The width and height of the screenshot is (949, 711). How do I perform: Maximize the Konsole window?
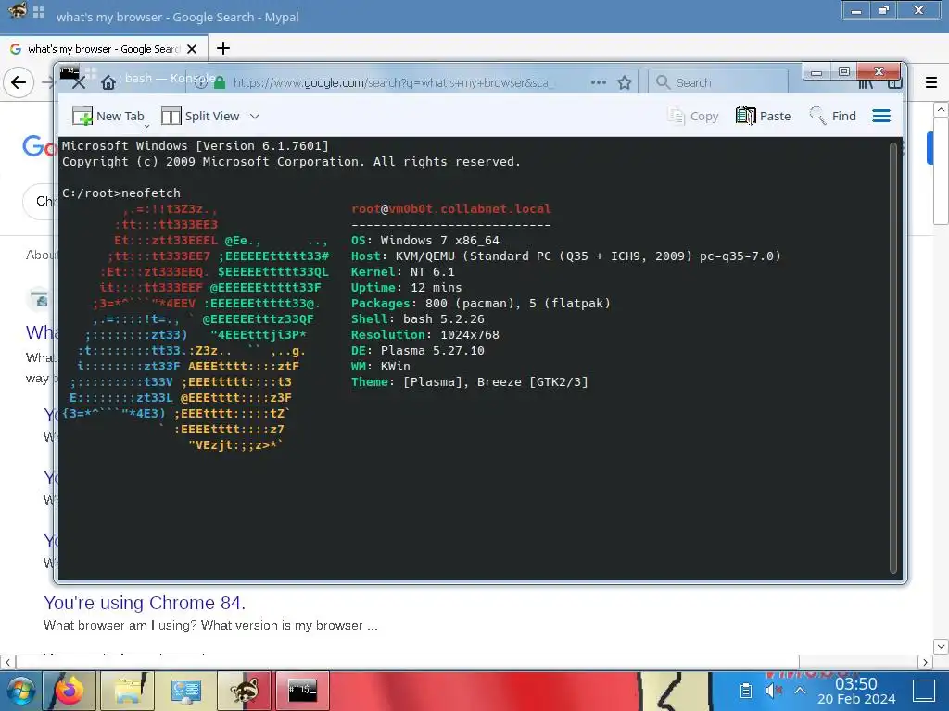(844, 71)
